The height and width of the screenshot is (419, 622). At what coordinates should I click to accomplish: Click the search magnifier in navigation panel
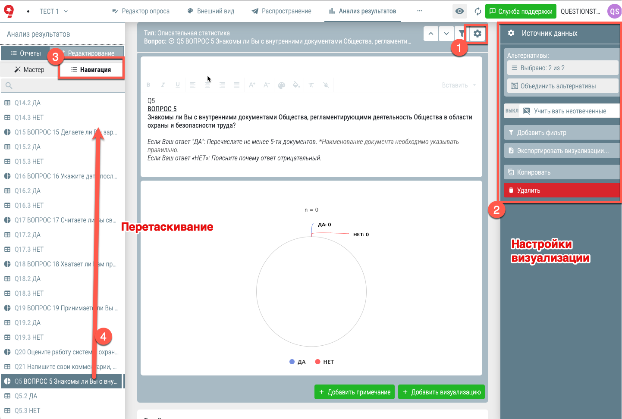[x=9, y=86]
